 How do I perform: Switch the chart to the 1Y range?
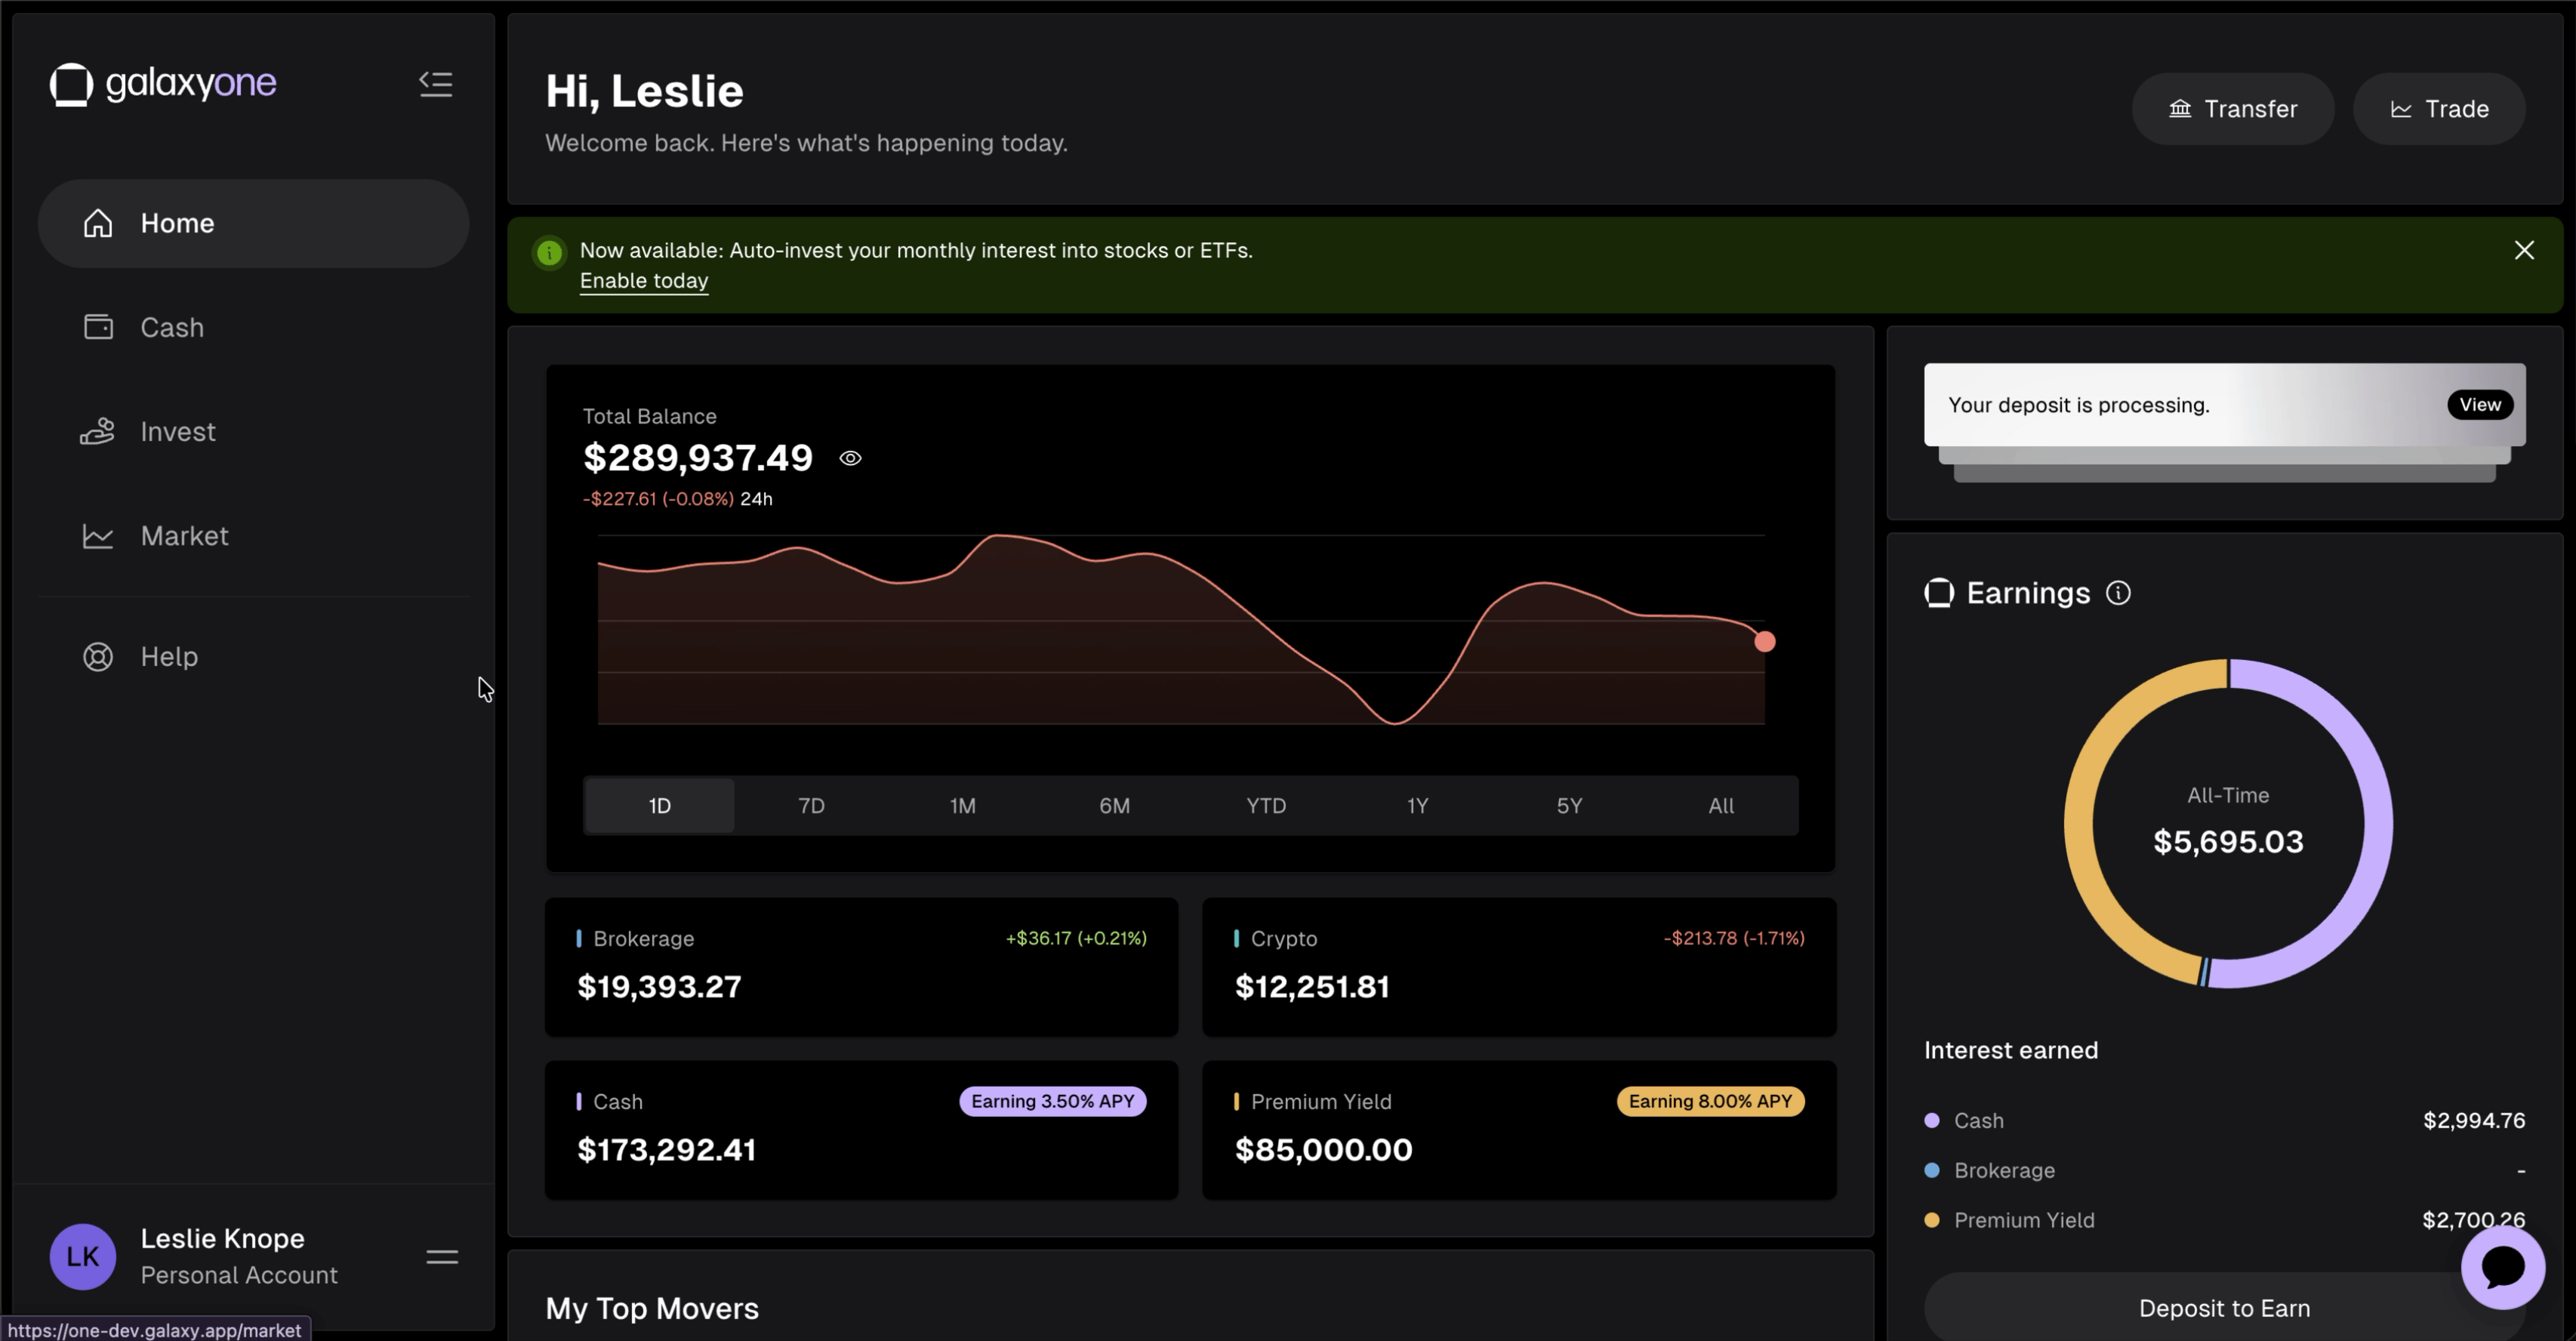tap(1417, 805)
